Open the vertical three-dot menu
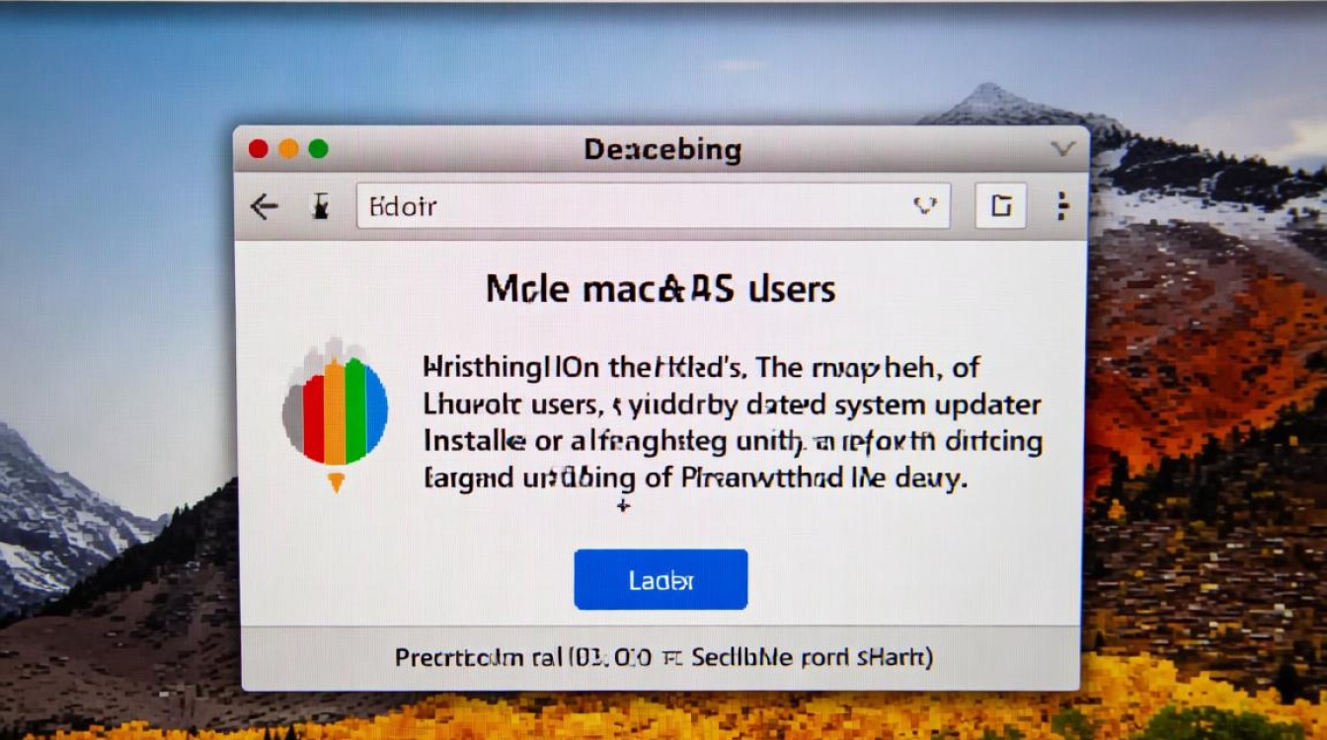Image resolution: width=1327 pixels, height=740 pixels. coord(1062,205)
